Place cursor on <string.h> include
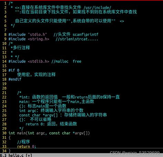The image size is (163, 157). [39, 39]
